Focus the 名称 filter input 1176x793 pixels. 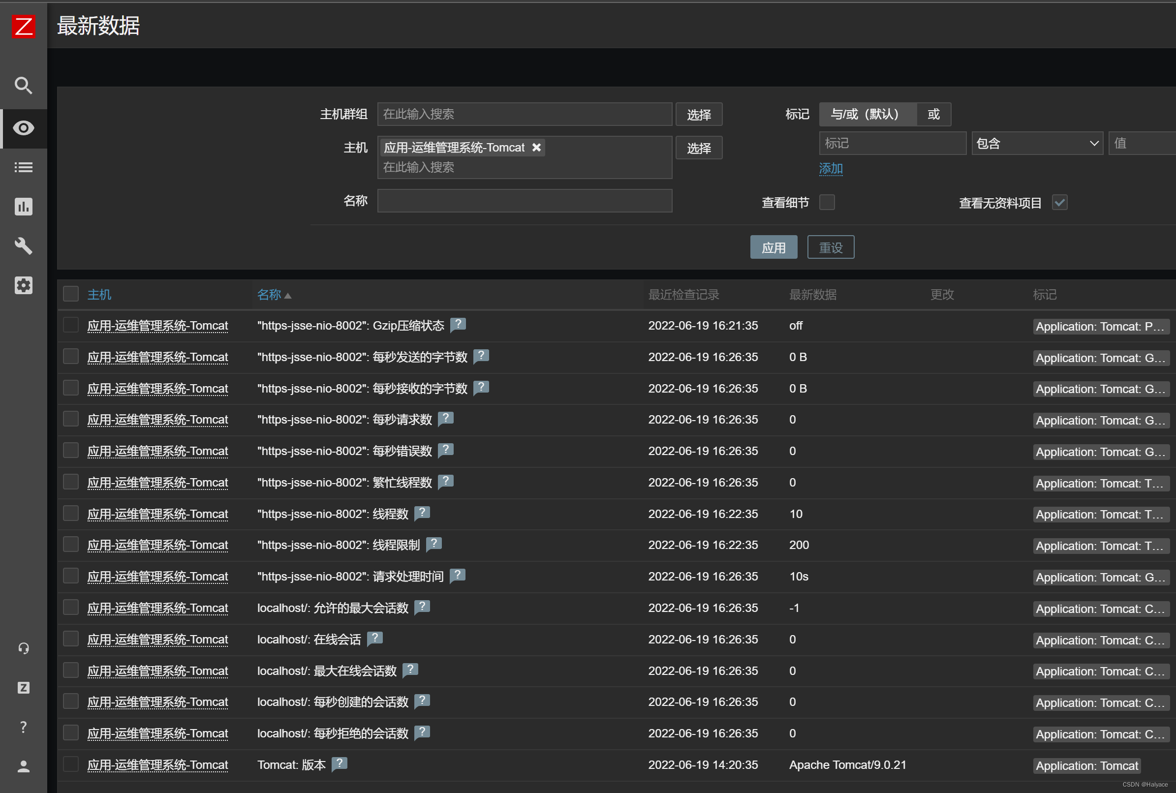[x=525, y=201]
